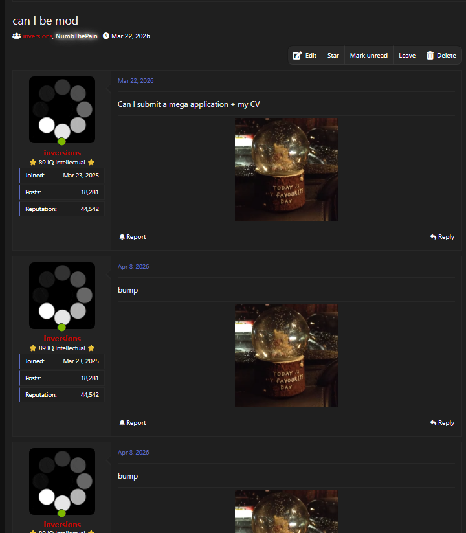Image resolution: width=466 pixels, height=533 pixels.
Task: Report the mega application post
Action: [x=133, y=237]
